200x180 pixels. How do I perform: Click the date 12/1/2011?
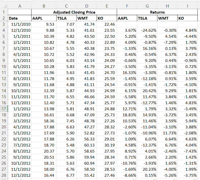coord(20,103)
